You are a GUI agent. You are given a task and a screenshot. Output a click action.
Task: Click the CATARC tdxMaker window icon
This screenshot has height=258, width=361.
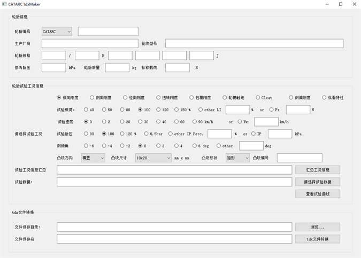tap(4, 4)
